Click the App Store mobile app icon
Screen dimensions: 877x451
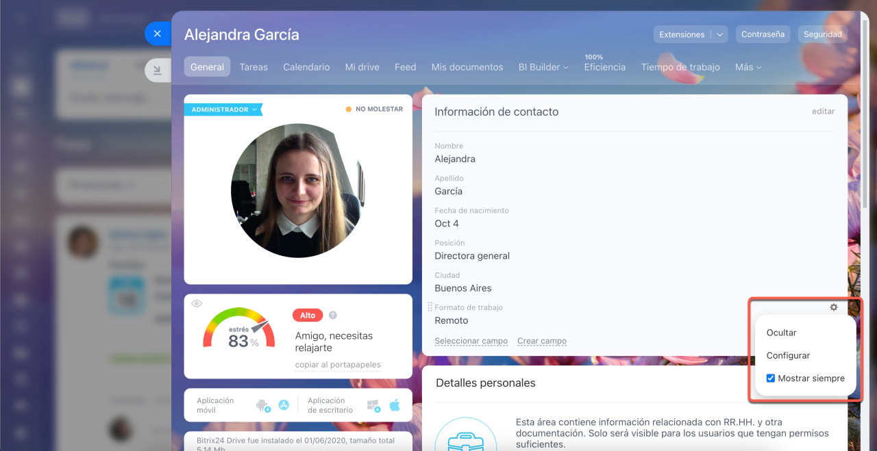point(284,405)
